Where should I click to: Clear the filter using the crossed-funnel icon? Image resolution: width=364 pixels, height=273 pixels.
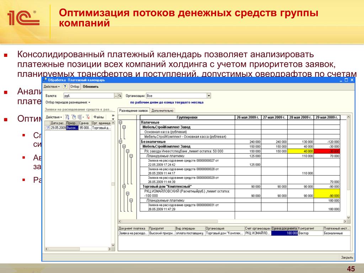pos(88,117)
